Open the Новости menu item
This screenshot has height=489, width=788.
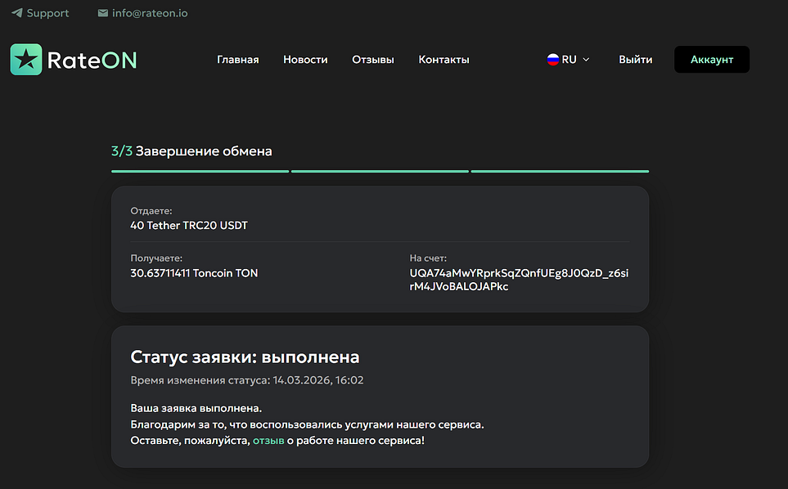(x=305, y=60)
